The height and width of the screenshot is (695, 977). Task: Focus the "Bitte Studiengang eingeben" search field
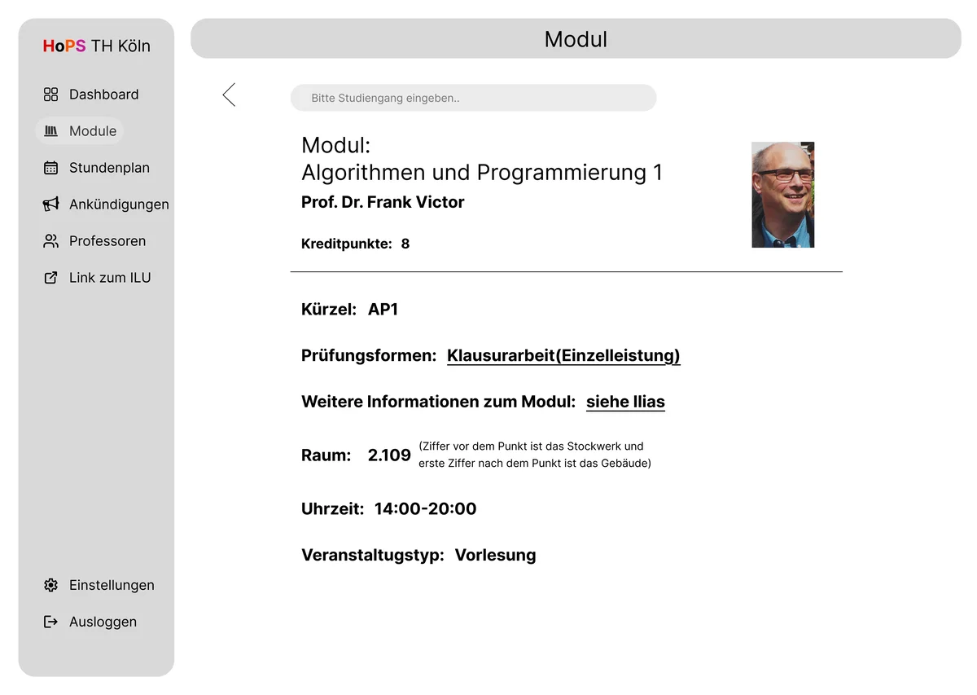[473, 98]
